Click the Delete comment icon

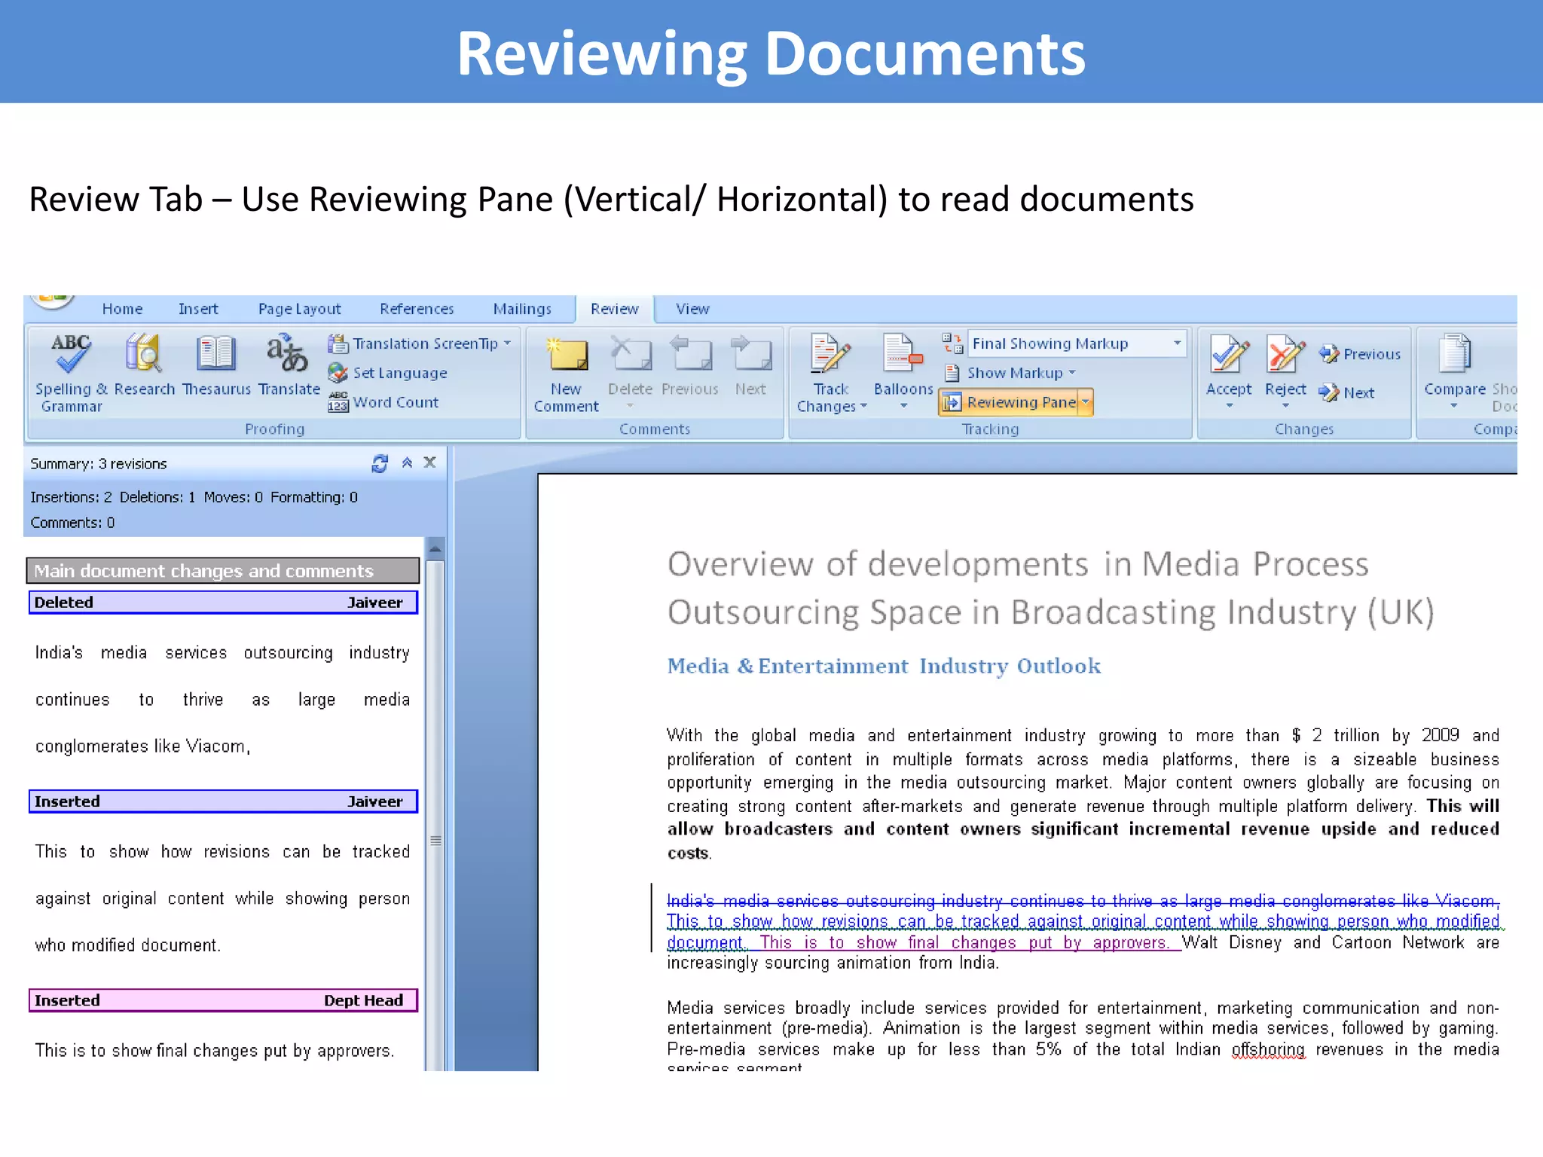point(631,353)
